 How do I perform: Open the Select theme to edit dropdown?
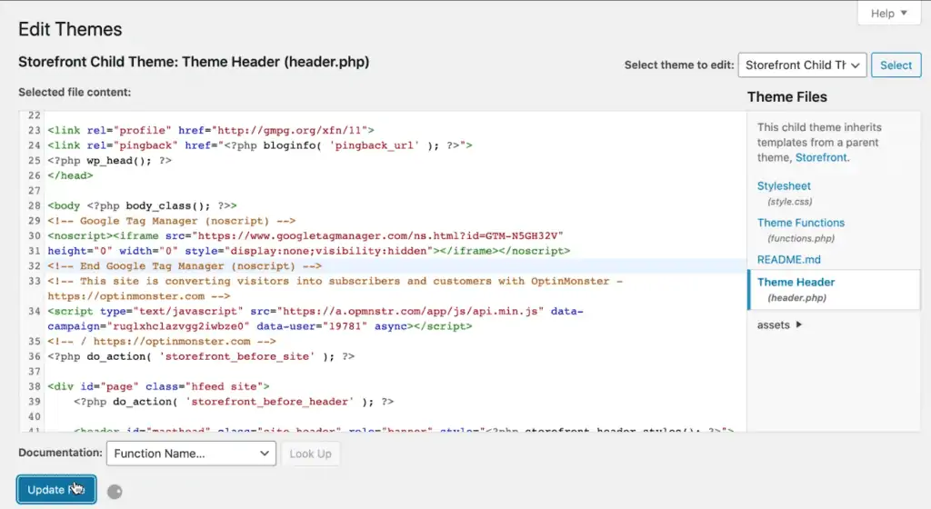click(802, 65)
